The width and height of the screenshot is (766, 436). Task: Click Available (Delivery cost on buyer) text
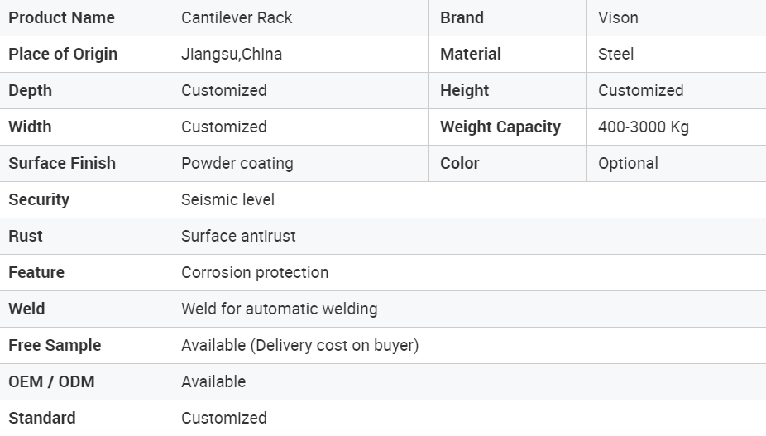[x=300, y=345]
